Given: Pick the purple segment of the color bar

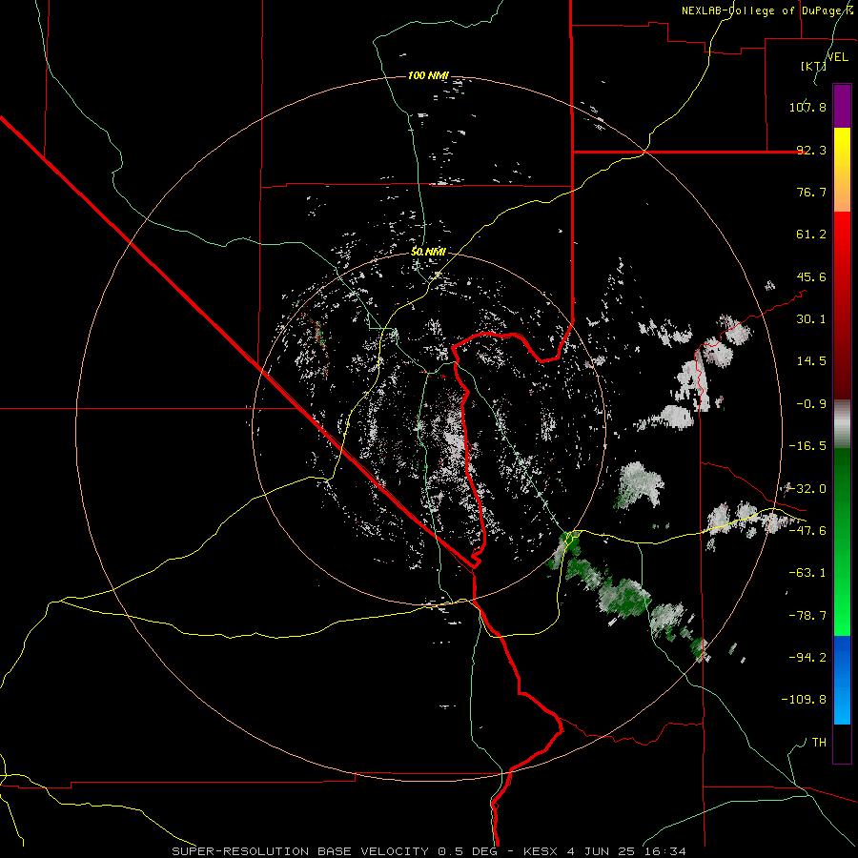Looking at the screenshot, I should 842,106.
